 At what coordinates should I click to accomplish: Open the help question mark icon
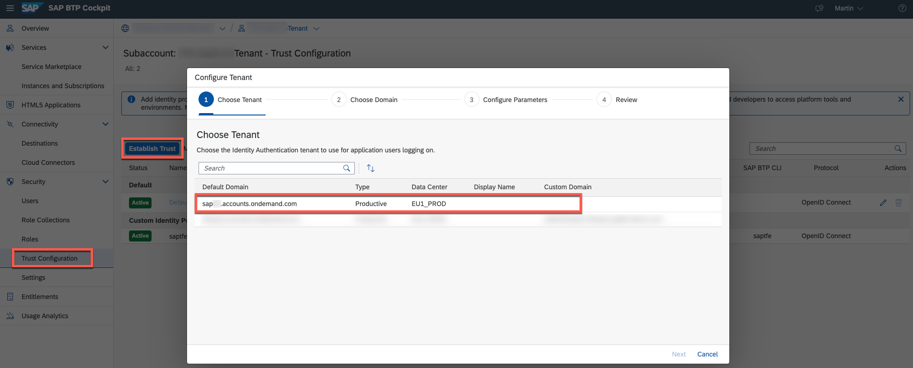pyautogui.click(x=902, y=8)
